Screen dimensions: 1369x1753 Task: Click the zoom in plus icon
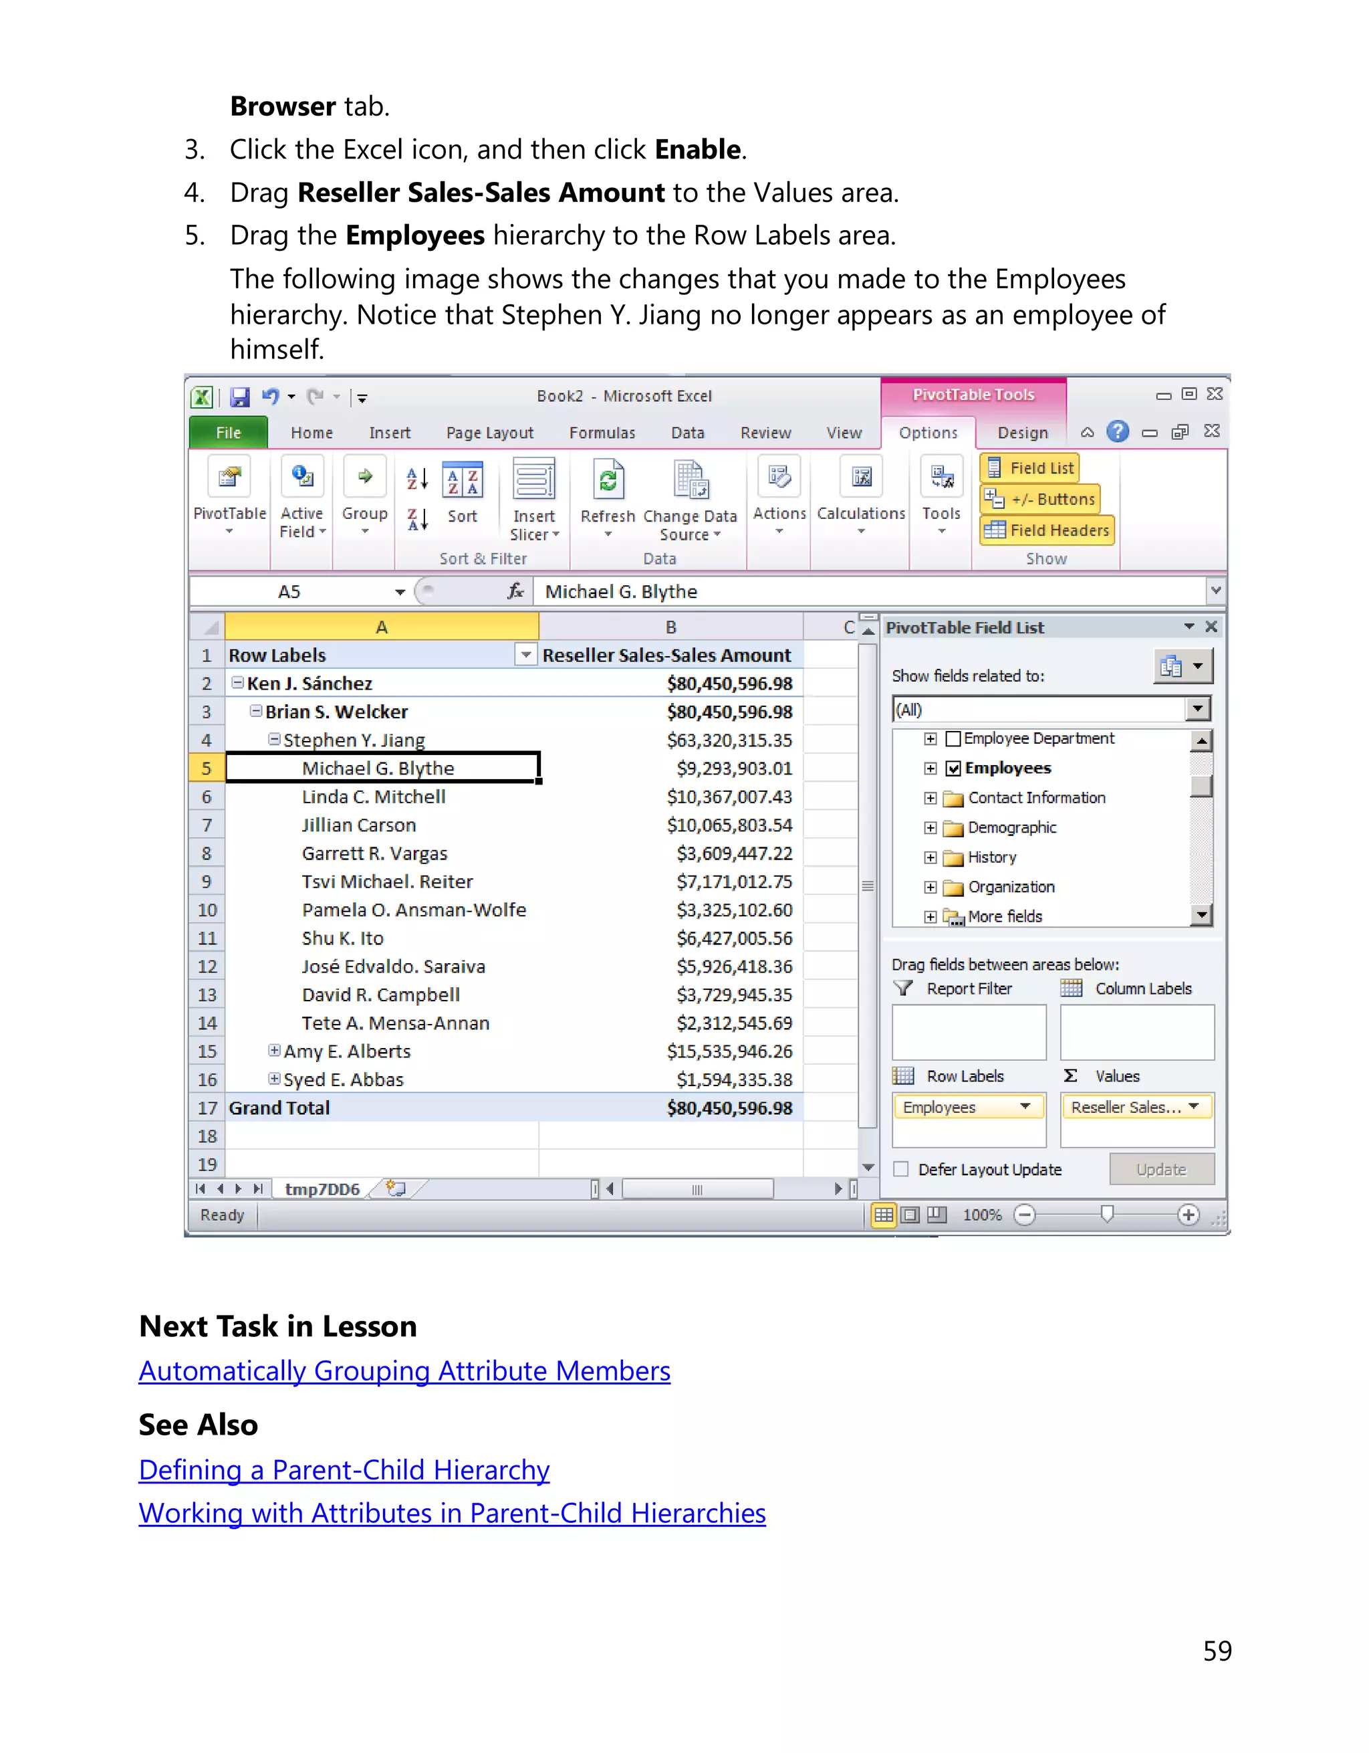[1189, 1215]
